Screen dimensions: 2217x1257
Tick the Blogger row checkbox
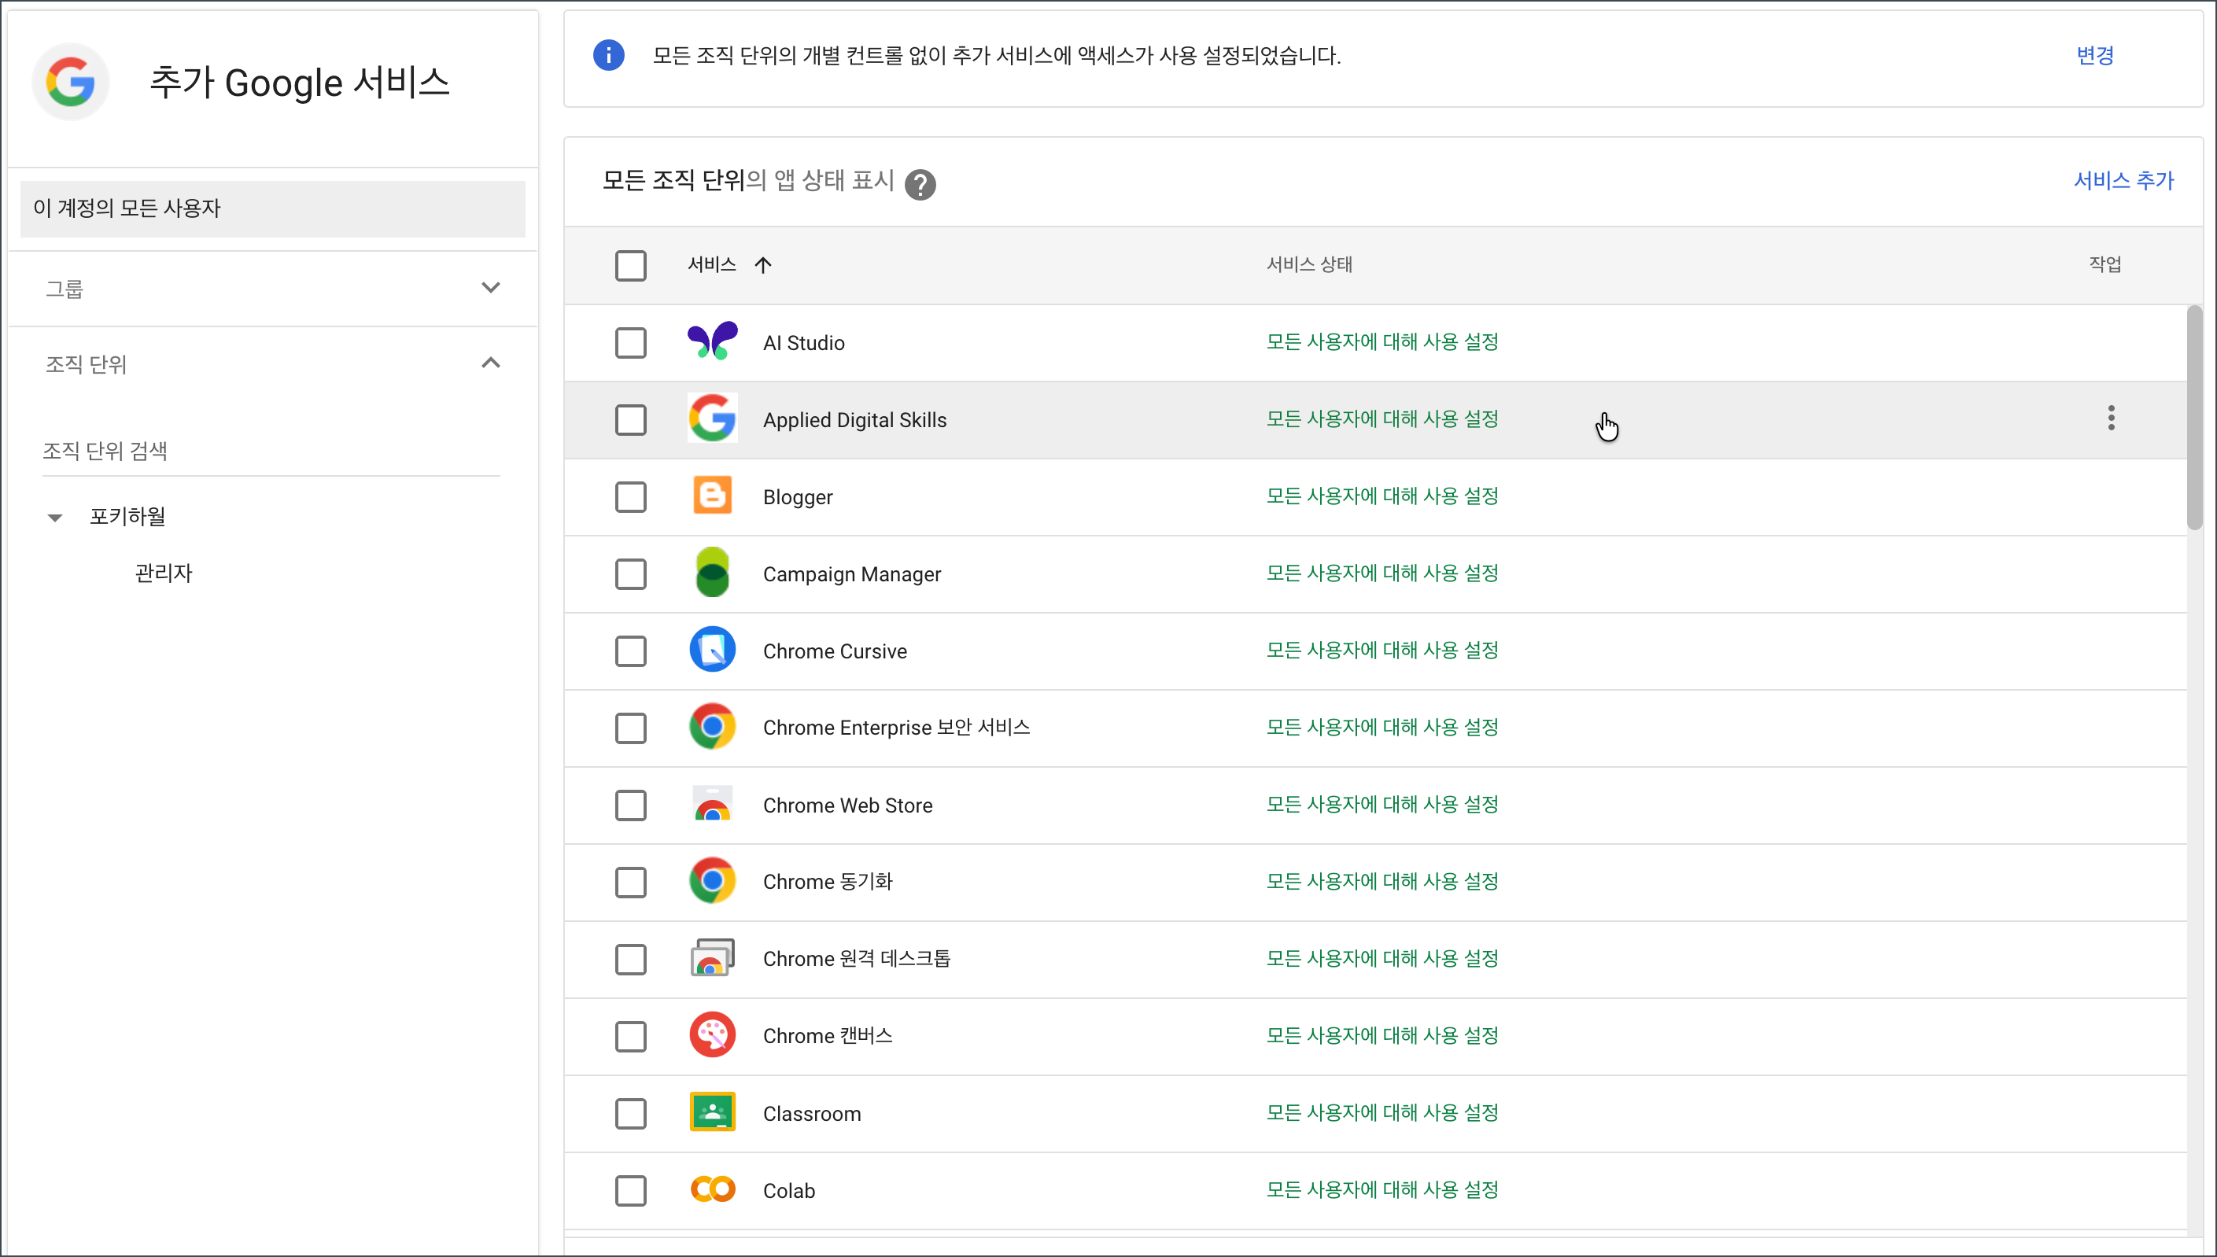pos(630,497)
